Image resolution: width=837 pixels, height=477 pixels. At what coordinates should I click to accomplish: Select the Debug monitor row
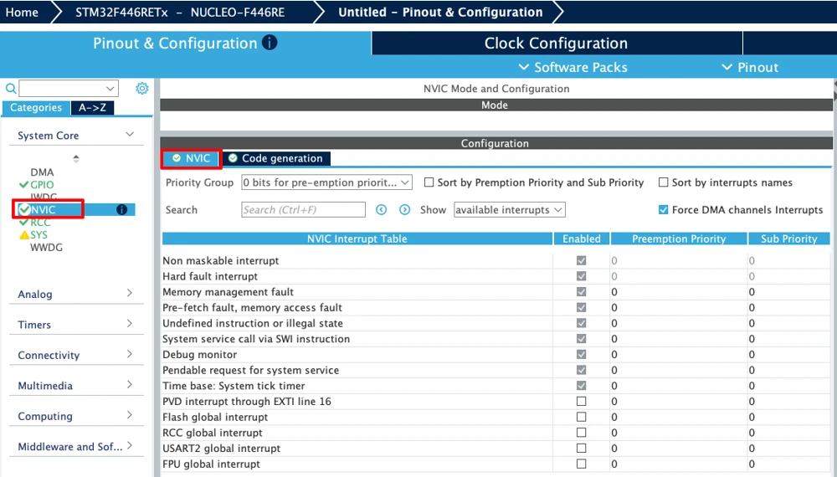496,354
